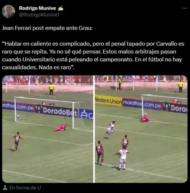The height and width of the screenshot is (193, 190).
Task: Open the three-dot more options menu
Action: 184,8
